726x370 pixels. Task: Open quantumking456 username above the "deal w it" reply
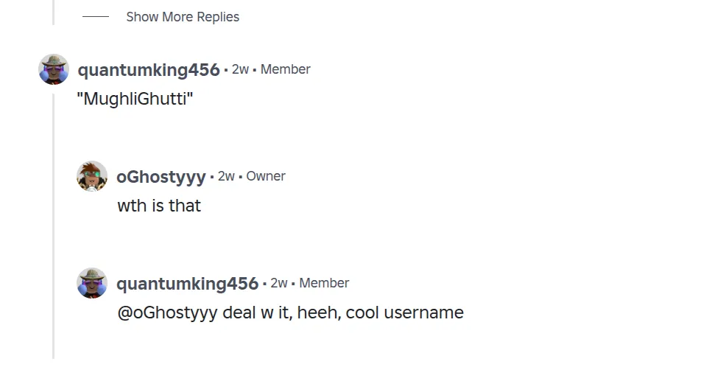187,284
